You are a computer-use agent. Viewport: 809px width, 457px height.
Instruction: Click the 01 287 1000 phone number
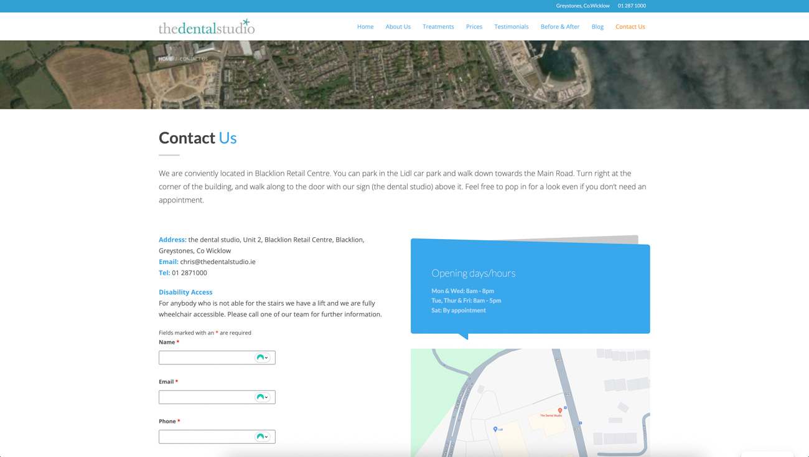pyautogui.click(x=631, y=6)
